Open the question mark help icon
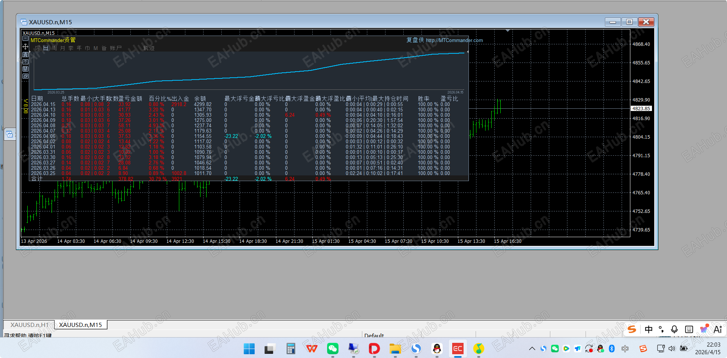The width and height of the screenshot is (727, 358). [x=25, y=62]
